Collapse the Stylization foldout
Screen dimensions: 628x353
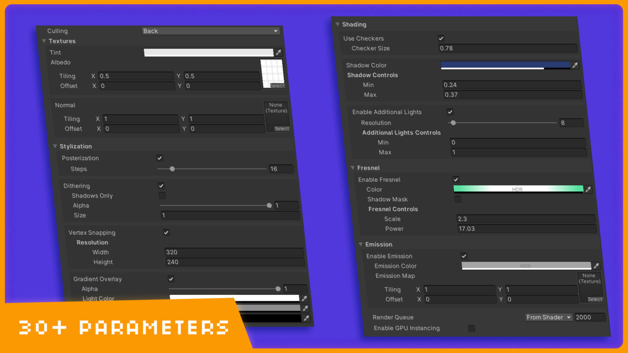(x=55, y=146)
